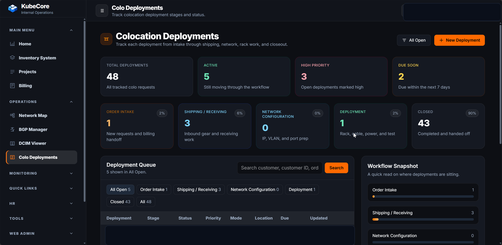Open the Shipping / Receiving stage card

(215, 126)
